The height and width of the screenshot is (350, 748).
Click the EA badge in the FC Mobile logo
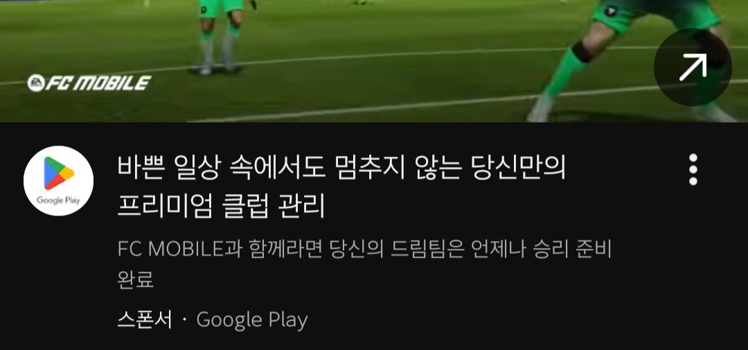click(36, 83)
